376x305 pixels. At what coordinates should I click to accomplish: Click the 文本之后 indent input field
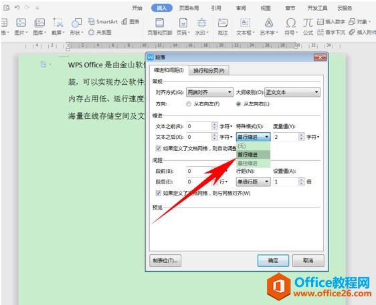pyautogui.click(x=199, y=137)
